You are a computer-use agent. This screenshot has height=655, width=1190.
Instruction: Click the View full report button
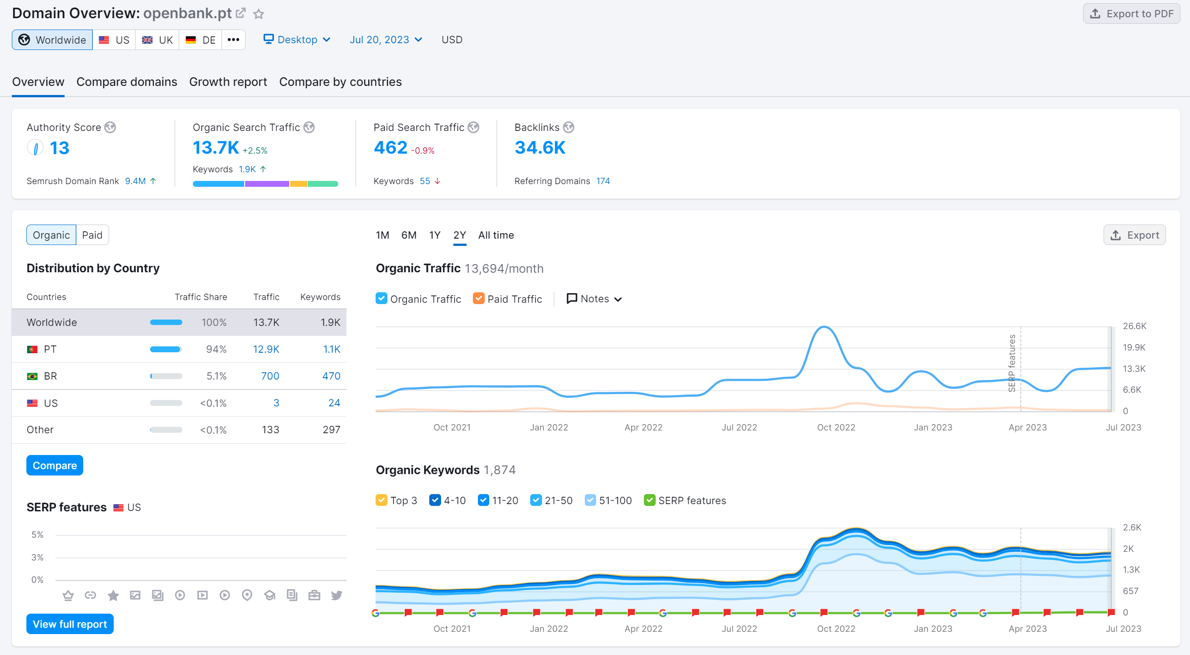[70, 624]
